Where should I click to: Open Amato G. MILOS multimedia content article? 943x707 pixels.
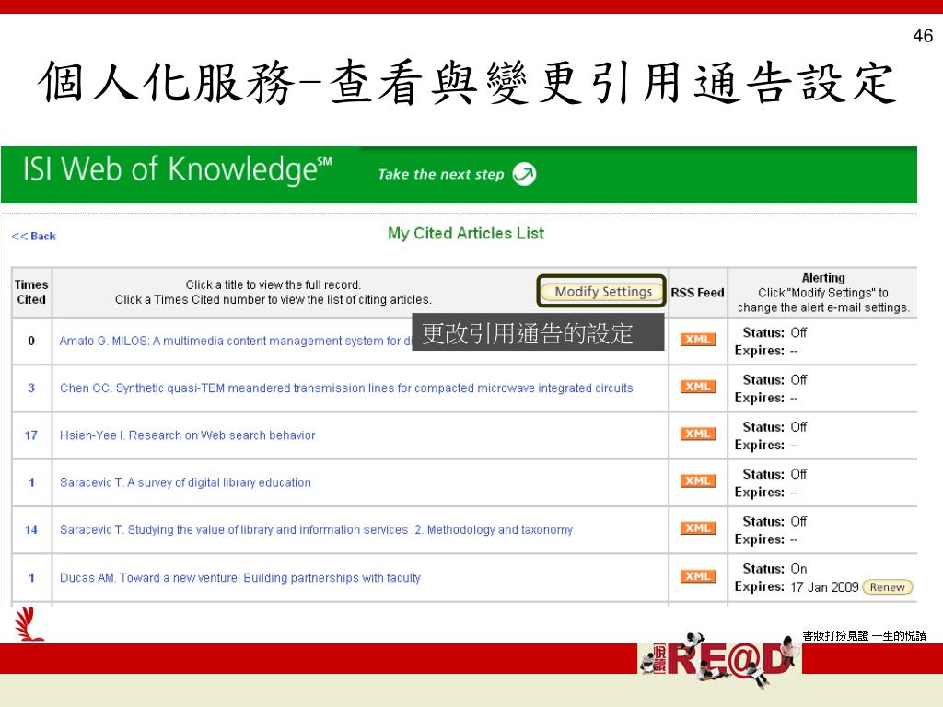tap(235, 341)
